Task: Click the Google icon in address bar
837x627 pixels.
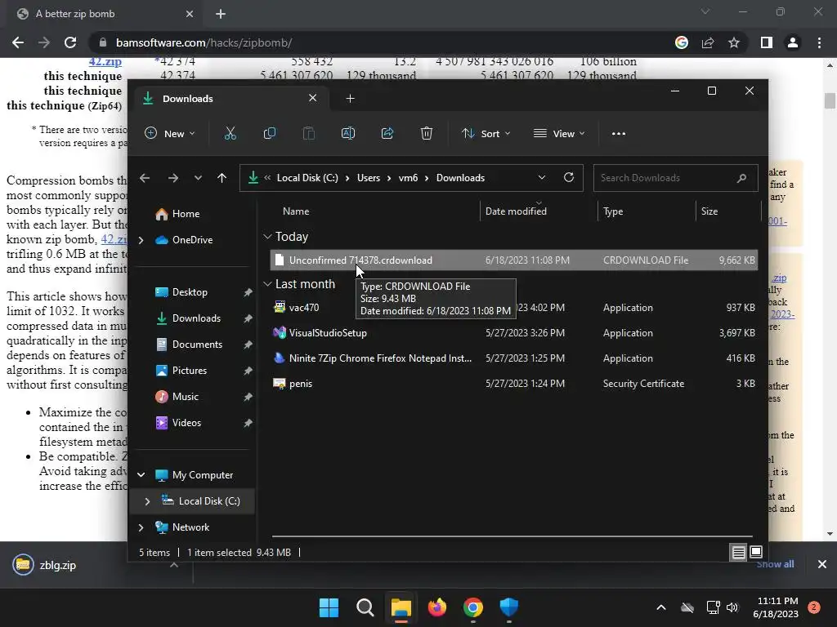Action: [x=682, y=42]
